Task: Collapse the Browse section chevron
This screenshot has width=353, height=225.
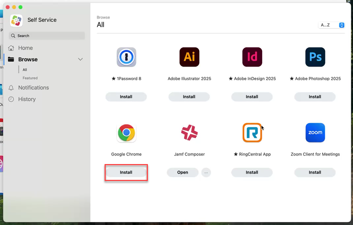Action: click(x=80, y=59)
